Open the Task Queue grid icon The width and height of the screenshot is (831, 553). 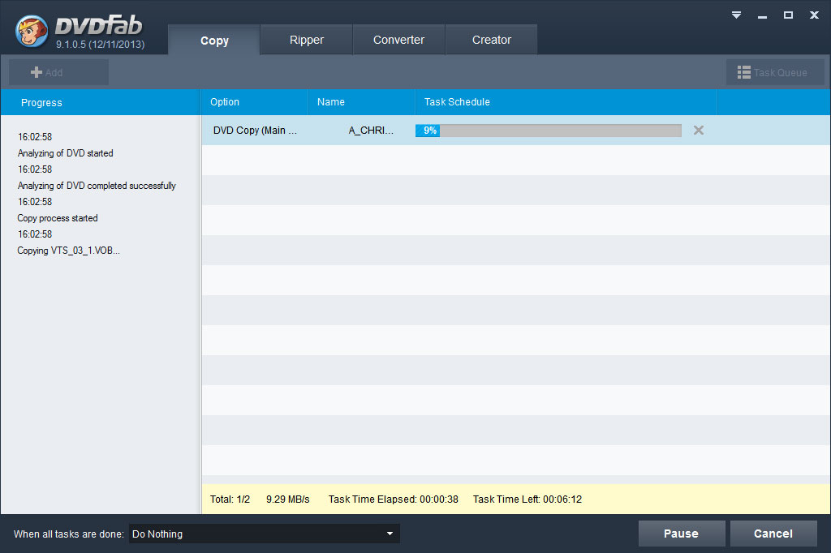pyautogui.click(x=744, y=71)
